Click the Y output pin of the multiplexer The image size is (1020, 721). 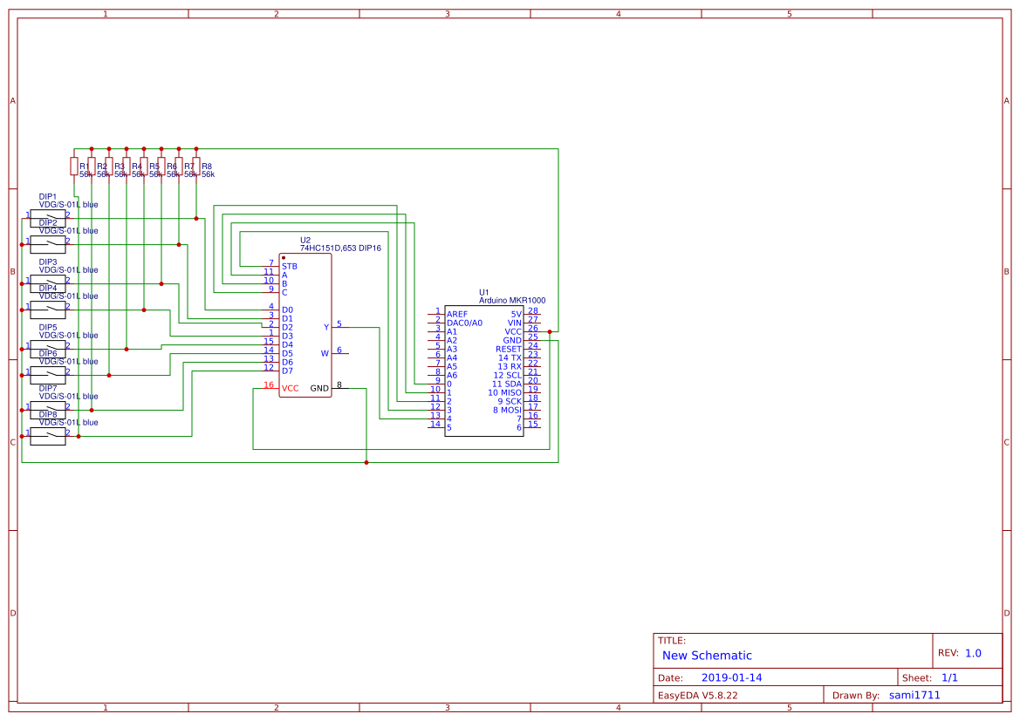(325, 327)
